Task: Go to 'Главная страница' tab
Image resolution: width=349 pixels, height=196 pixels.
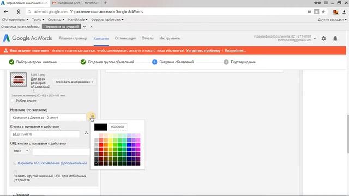Action: coord(73,38)
